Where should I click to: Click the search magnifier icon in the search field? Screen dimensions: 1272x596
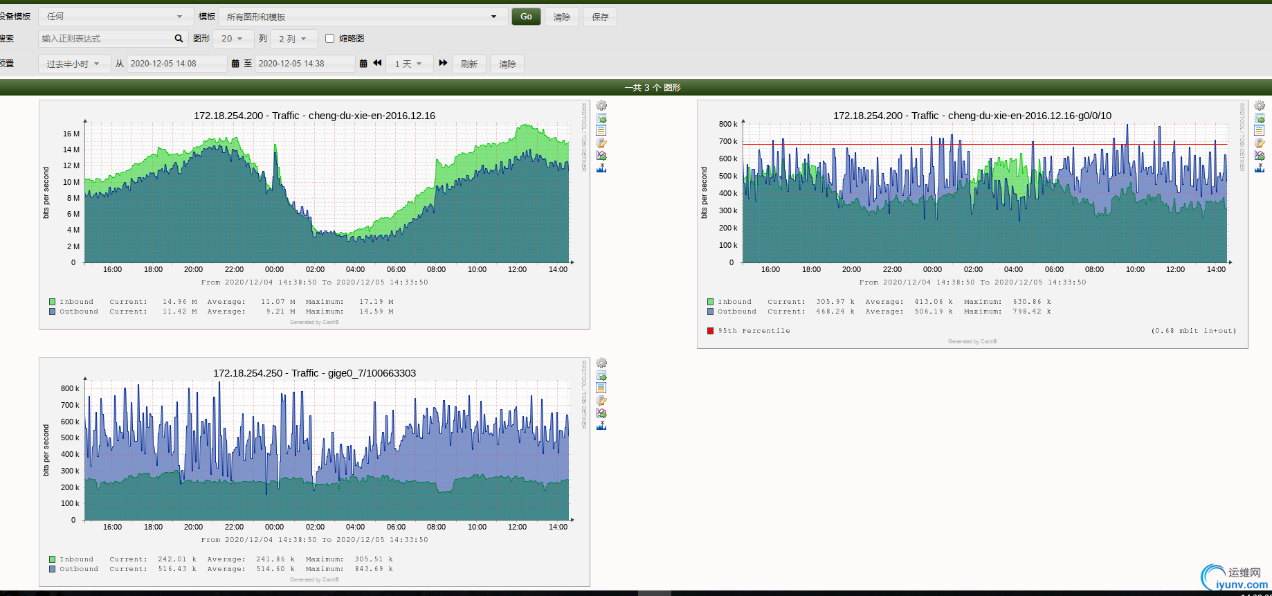pyautogui.click(x=179, y=39)
